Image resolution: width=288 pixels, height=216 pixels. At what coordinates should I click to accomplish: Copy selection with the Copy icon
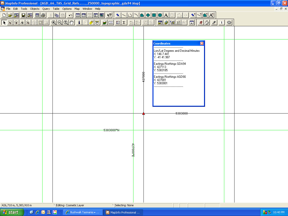56,15
